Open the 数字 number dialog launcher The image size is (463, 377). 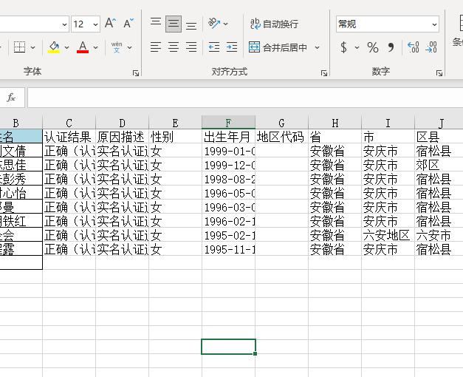pos(439,73)
